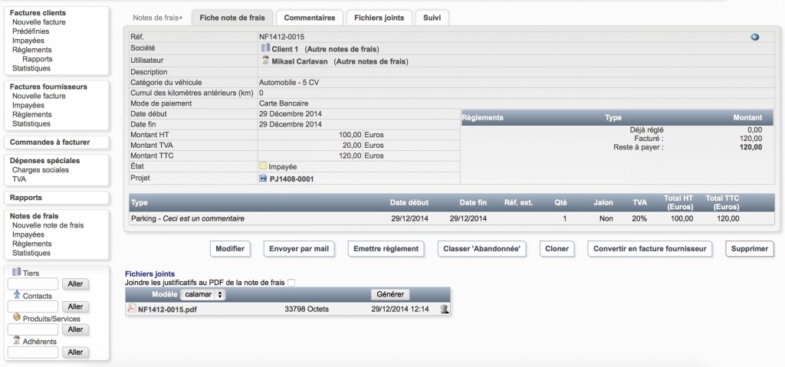This screenshot has height=367, width=785.
Task: Click Classer 'Abandonnée' button
Action: (481, 249)
